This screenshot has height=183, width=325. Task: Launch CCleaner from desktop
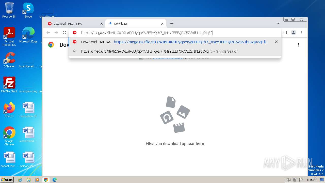pos(9,60)
